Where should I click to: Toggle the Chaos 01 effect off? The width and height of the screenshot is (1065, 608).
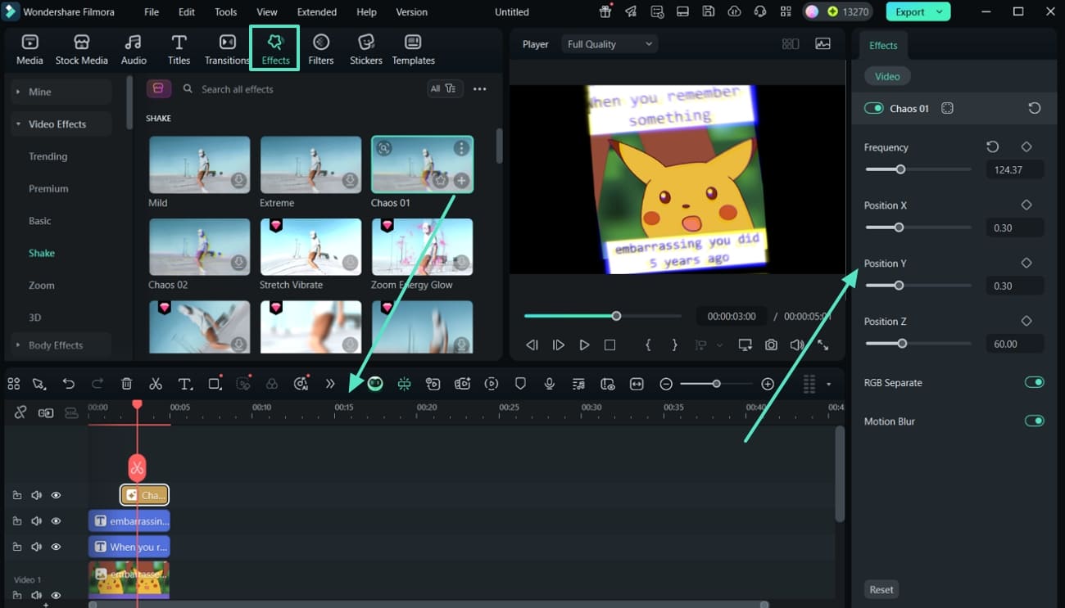pos(873,108)
